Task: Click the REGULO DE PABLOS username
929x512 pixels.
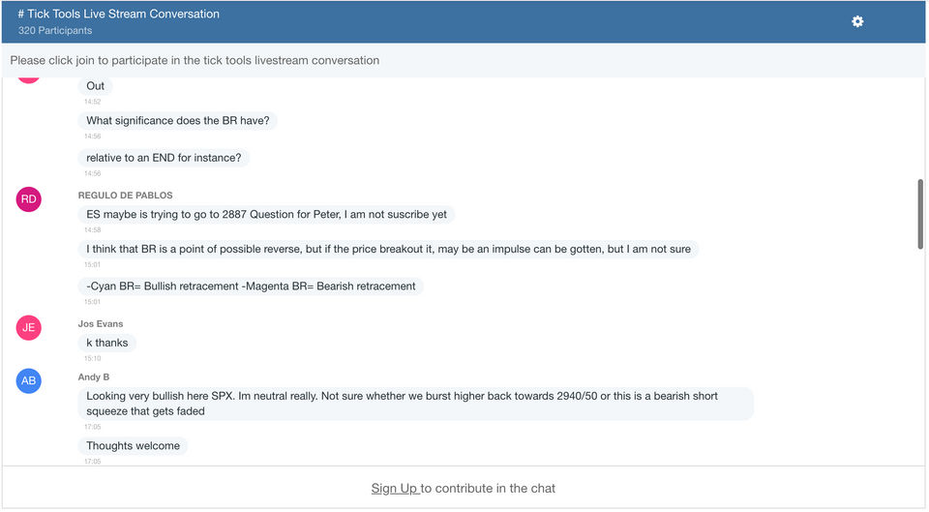Action: [125, 196]
